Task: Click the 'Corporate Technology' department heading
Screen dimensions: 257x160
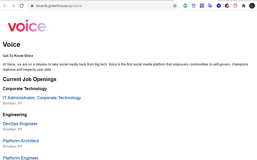Action: (25, 89)
